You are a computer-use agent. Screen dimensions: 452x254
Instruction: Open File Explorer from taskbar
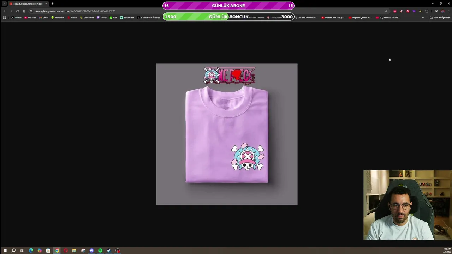click(x=74, y=250)
